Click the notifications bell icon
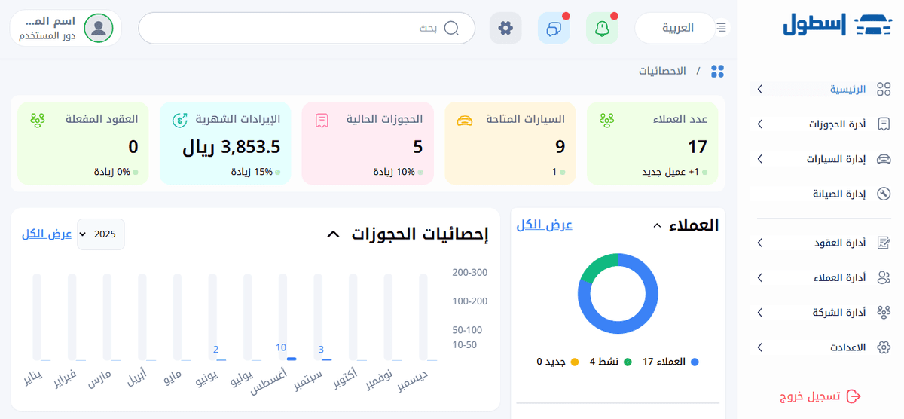 [x=601, y=29]
